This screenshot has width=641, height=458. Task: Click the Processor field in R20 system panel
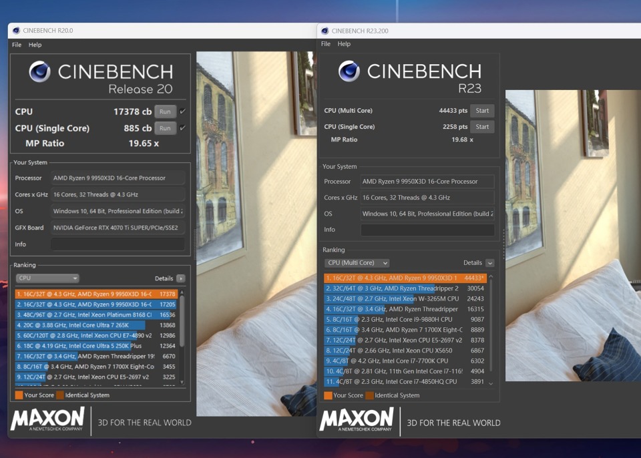pos(118,178)
